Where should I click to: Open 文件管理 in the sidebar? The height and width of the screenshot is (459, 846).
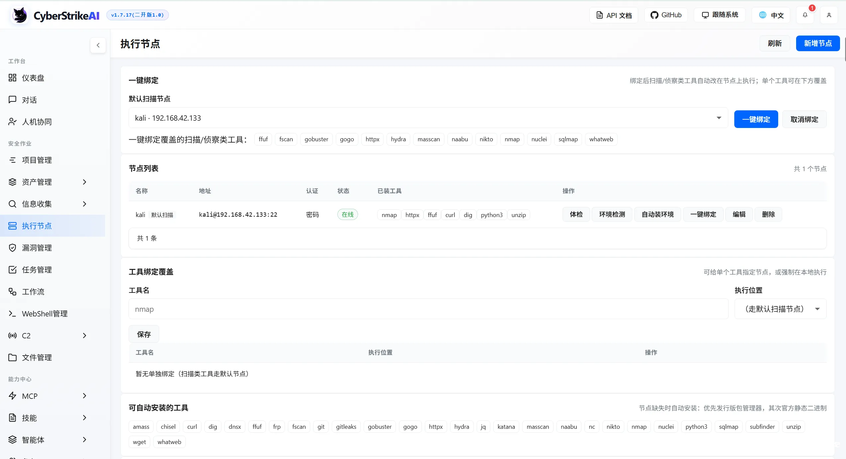point(53,358)
